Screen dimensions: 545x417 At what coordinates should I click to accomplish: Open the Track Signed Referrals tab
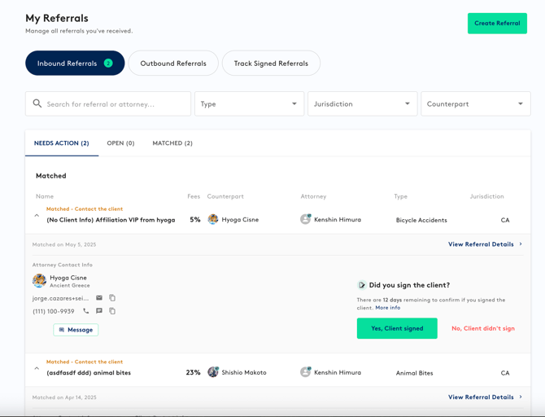point(271,64)
